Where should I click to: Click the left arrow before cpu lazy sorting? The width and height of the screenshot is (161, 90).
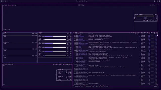(150, 32)
